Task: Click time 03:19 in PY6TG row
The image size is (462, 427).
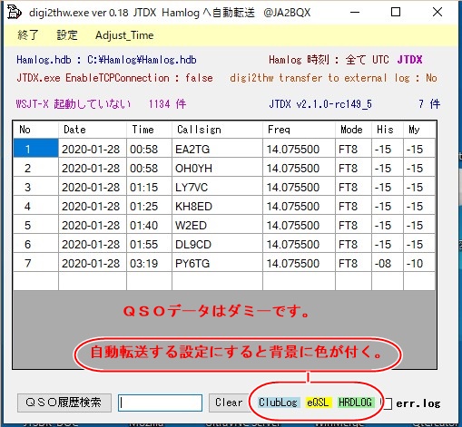Action: (x=149, y=263)
